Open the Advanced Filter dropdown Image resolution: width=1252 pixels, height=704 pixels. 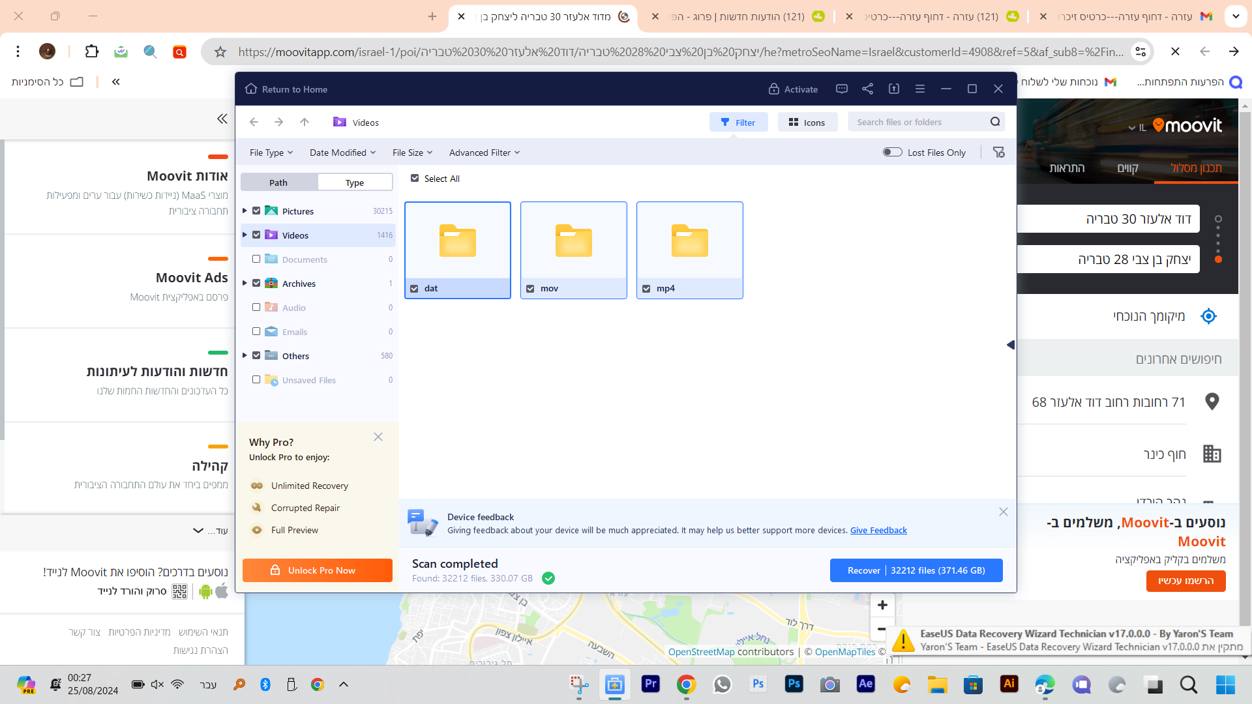click(484, 152)
